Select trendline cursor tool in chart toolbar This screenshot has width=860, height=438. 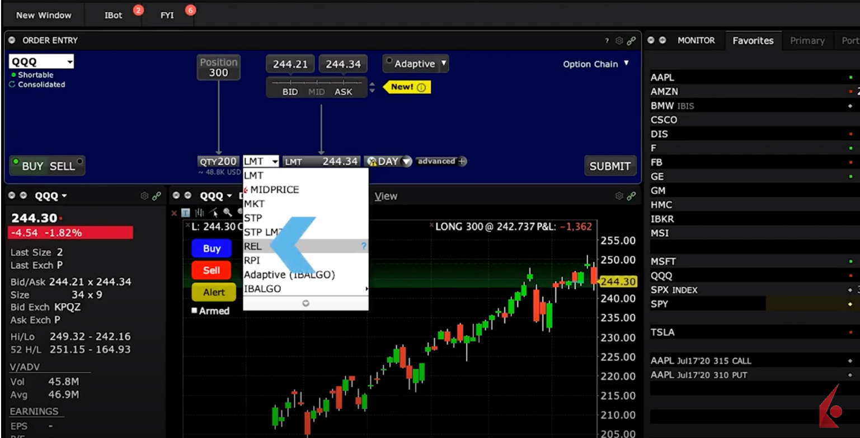(214, 212)
